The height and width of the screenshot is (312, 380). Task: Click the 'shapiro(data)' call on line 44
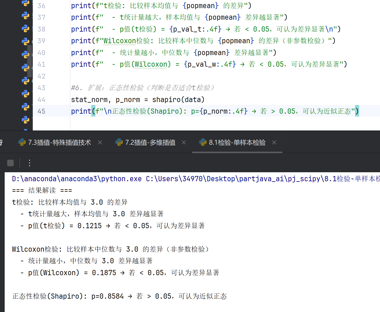coord(178,100)
